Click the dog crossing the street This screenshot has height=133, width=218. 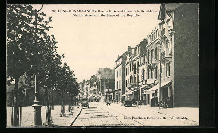(x=109, y=103)
